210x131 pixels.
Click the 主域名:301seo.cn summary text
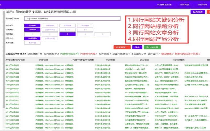(16, 54)
